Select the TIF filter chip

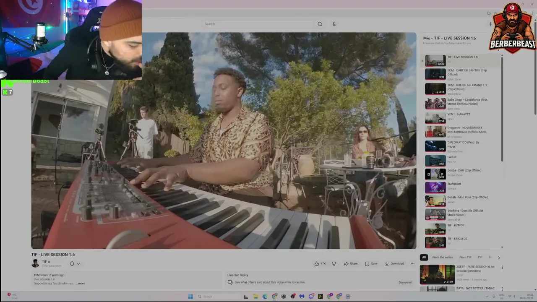(x=480, y=257)
